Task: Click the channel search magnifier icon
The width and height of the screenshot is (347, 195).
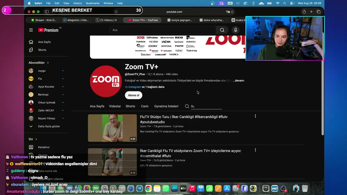Action: tap(187, 106)
